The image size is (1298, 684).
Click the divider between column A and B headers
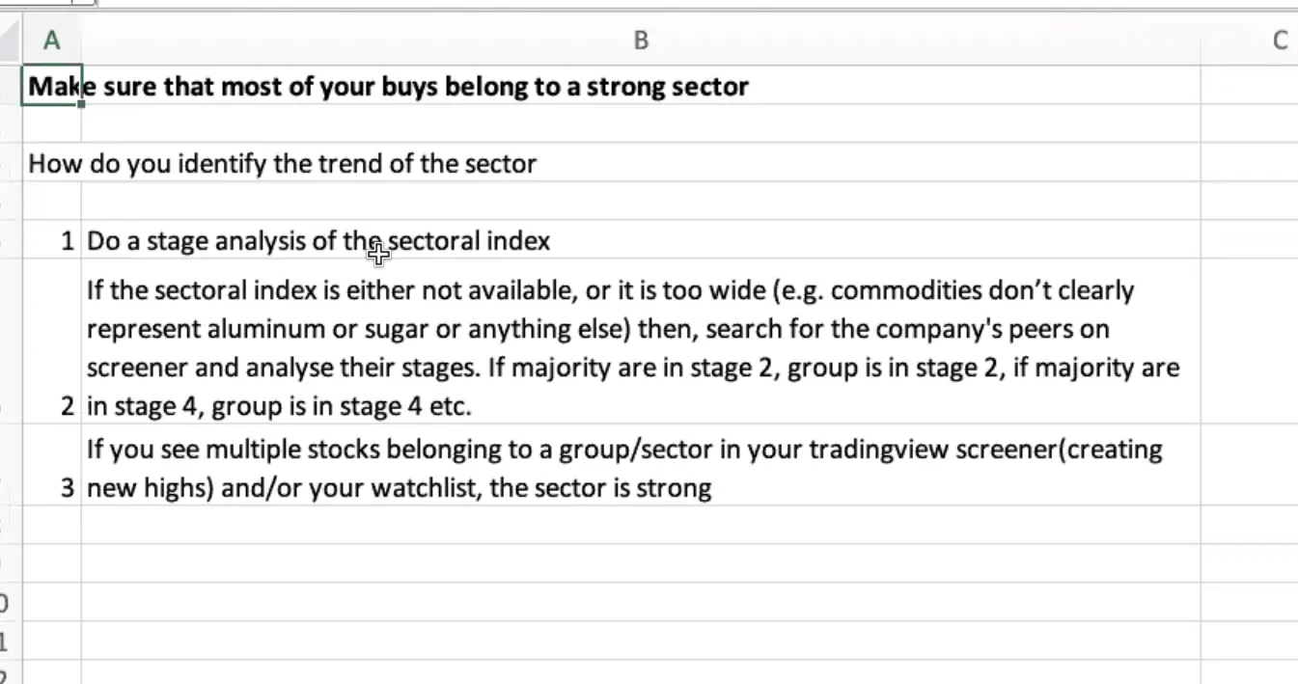tap(81, 40)
